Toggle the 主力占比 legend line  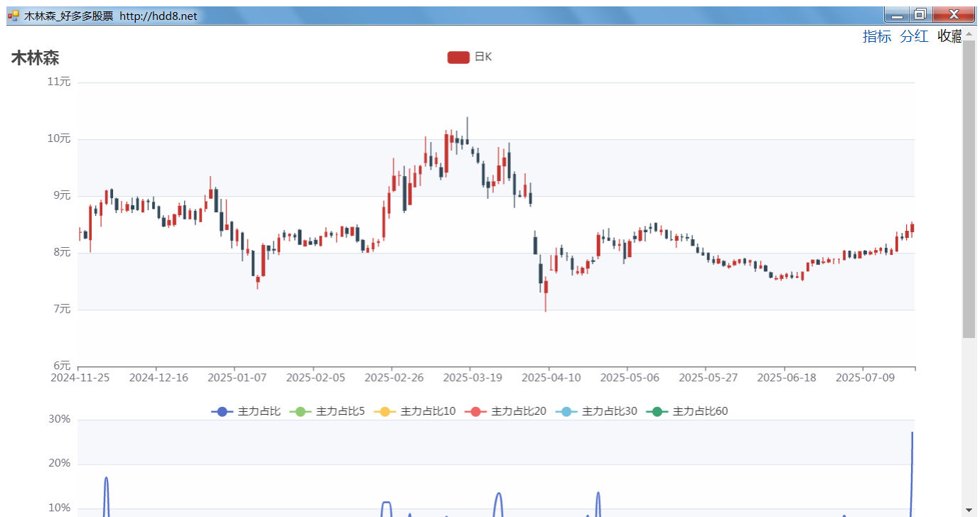pyautogui.click(x=246, y=411)
